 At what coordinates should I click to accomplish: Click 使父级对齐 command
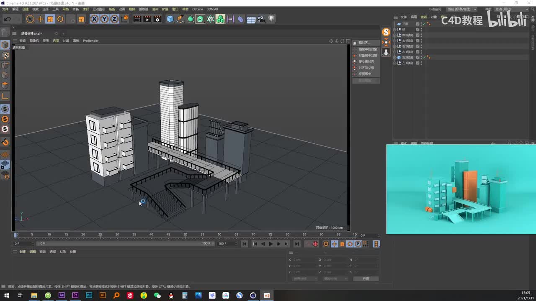[366, 61]
